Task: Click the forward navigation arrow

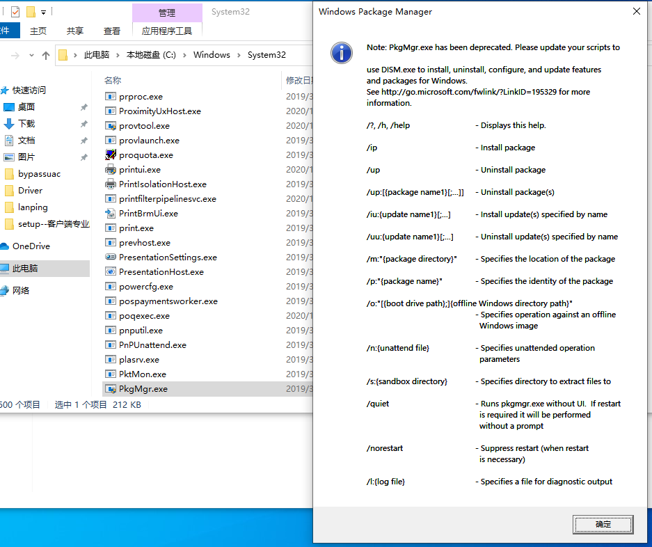Action: coord(15,55)
